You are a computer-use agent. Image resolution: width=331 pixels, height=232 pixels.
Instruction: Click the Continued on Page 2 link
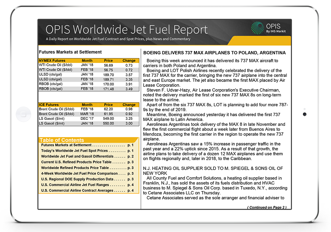pyautogui.click(x=267, y=207)
